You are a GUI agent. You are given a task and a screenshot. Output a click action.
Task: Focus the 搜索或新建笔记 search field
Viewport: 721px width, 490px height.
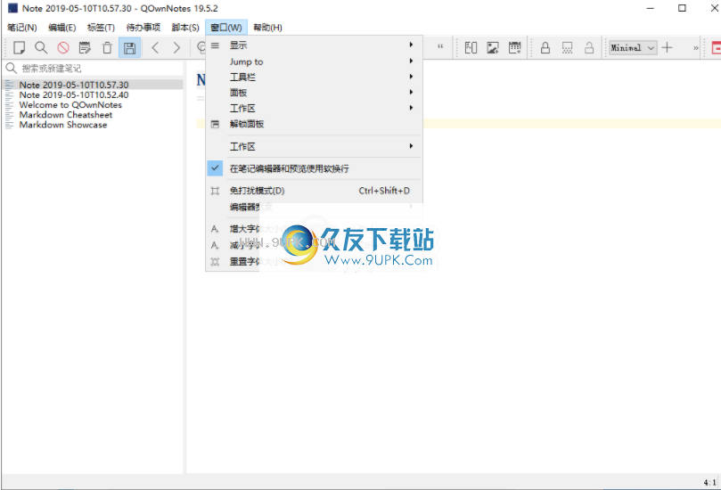93,69
